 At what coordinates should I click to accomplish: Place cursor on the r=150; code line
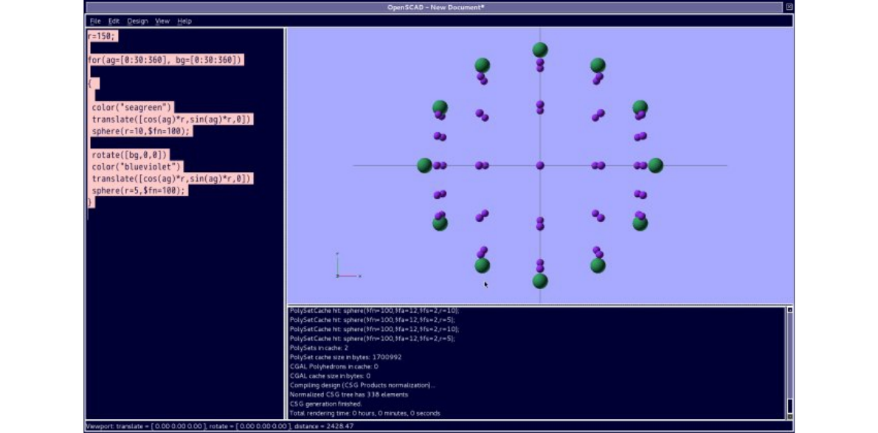click(103, 36)
